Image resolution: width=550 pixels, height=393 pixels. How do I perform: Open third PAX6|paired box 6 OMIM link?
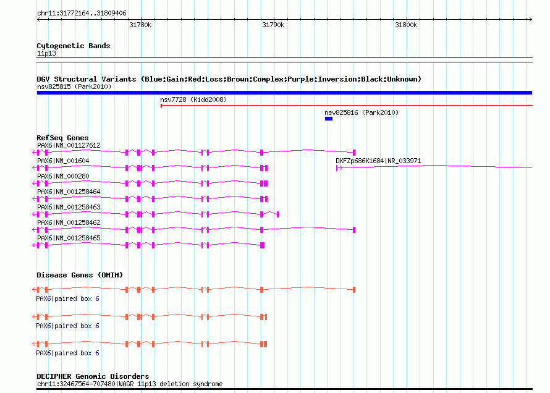click(68, 353)
